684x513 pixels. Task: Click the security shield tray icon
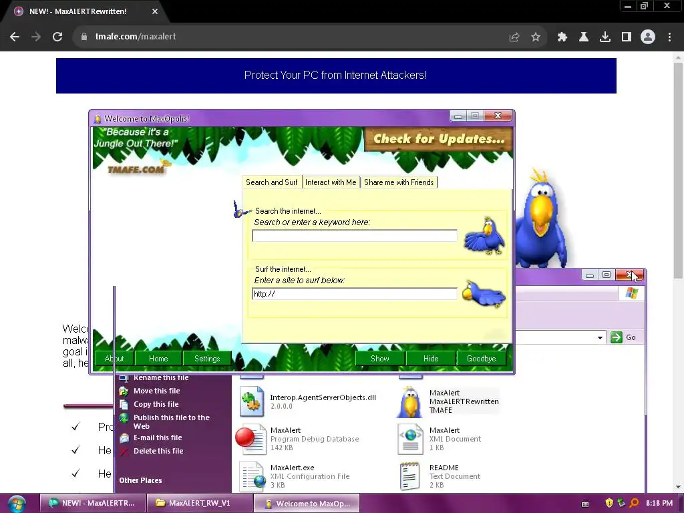(609, 503)
